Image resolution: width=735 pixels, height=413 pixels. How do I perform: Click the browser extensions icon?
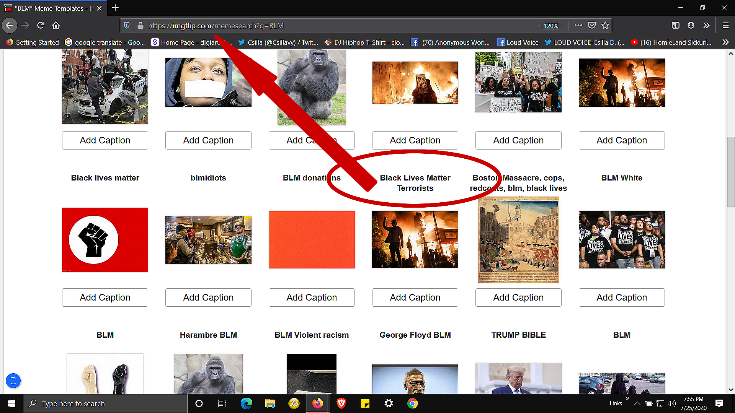click(x=706, y=26)
